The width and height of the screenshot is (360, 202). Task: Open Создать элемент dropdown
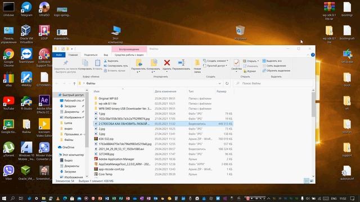pyautogui.click(x=216, y=61)
